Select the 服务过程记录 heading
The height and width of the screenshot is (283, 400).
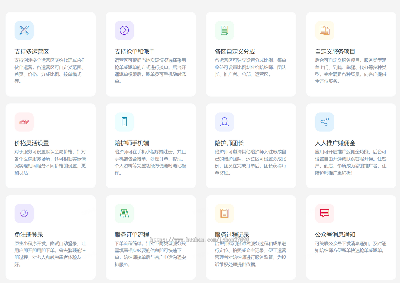pyautogui.click(x=232, y=235)
